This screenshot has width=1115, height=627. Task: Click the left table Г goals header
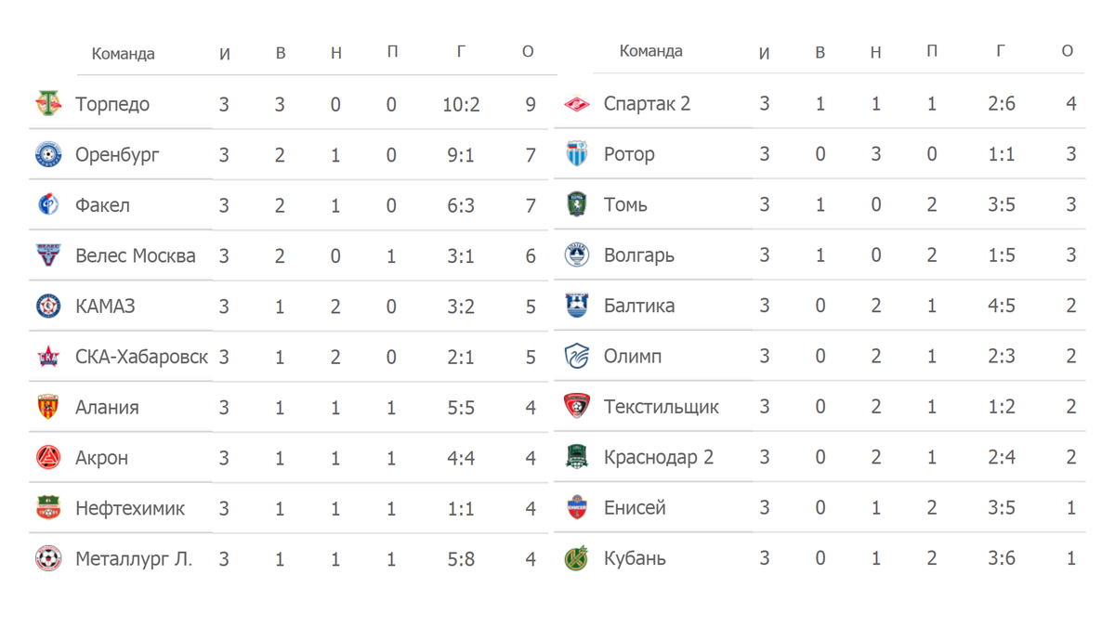pyautogui.click(x=461, y=53)
